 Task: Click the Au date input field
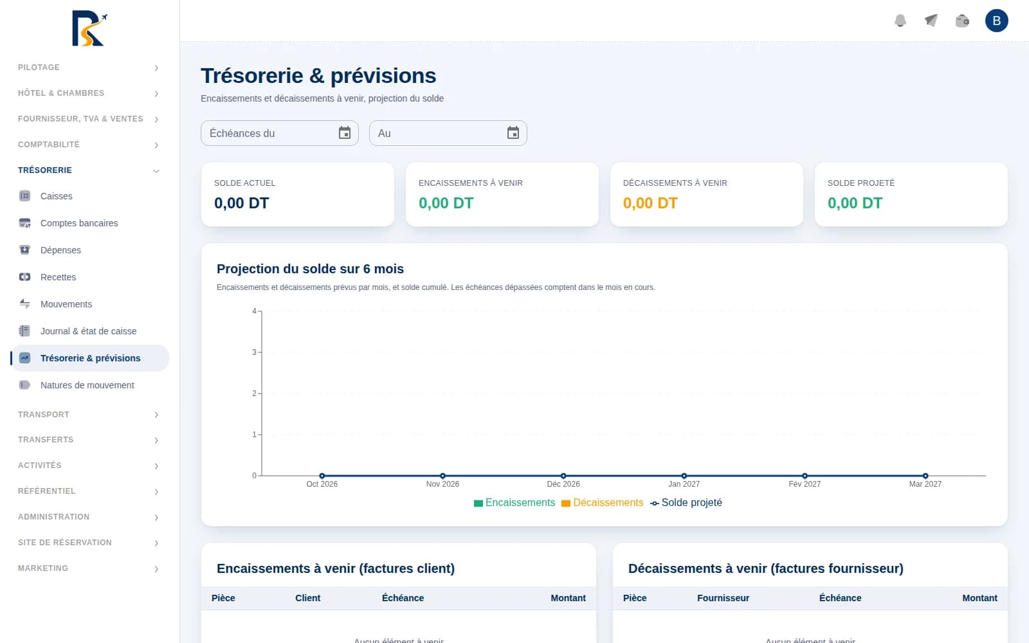(x=448, y=133)
